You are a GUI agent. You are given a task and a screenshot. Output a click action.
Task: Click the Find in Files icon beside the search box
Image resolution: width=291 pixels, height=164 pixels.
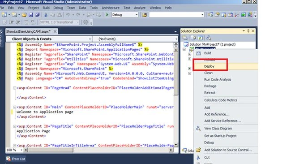tap(145, 15)
